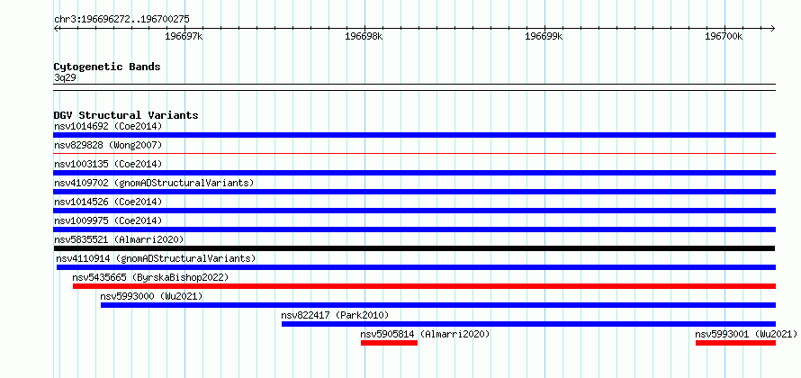Click the blue bar under nsv1014692
Screen dimensions: 801x378
tap(414, 135)
